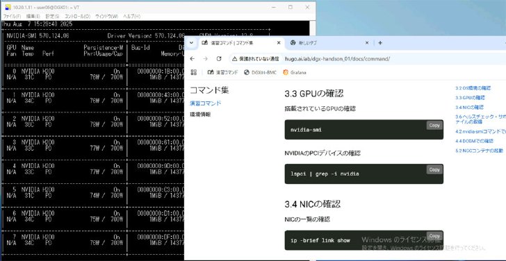Open the ファイル(F) menu in Tera Term
The height and width of the screenshot is (261, 506).
[13, 16]
